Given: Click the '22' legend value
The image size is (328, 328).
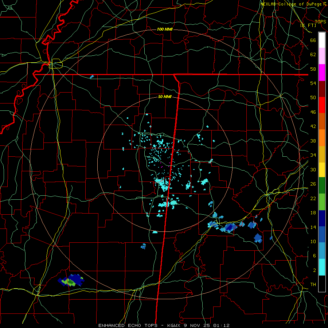Looking at the screenshot, I should tap(313, 199).
